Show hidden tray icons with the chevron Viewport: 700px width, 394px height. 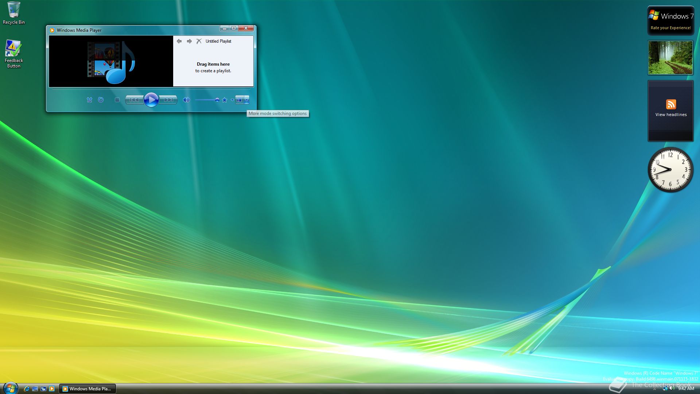click(655, 389)
